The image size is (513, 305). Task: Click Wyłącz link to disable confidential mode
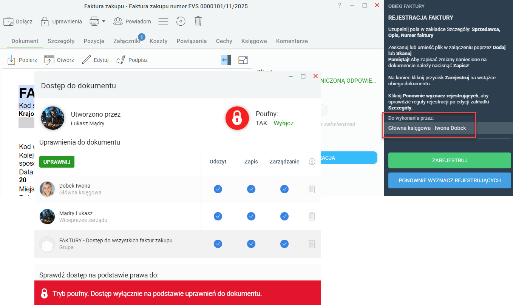tap(284, 123)
